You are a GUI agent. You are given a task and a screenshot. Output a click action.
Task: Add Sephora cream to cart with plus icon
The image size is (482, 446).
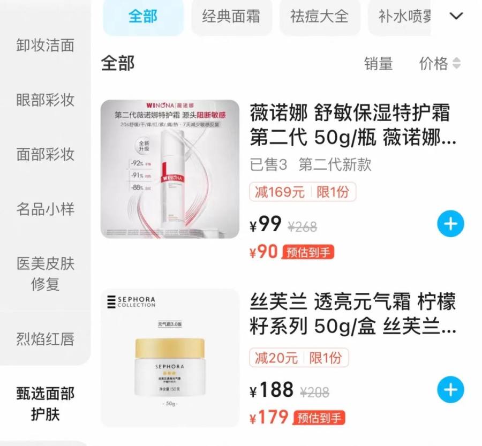450,389
